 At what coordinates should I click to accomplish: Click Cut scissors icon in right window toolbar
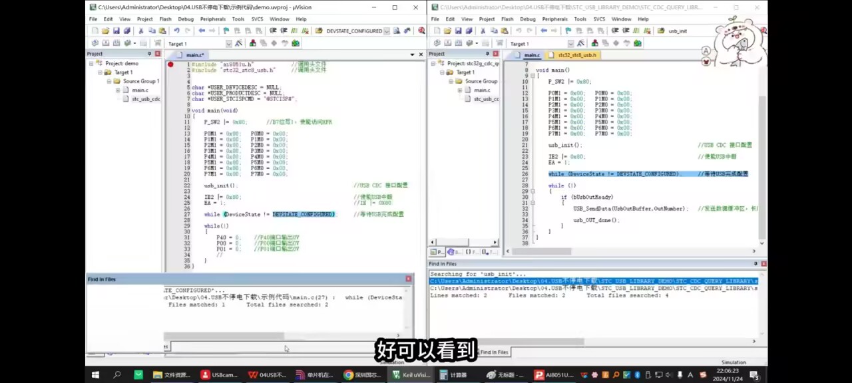coord(483,31)
